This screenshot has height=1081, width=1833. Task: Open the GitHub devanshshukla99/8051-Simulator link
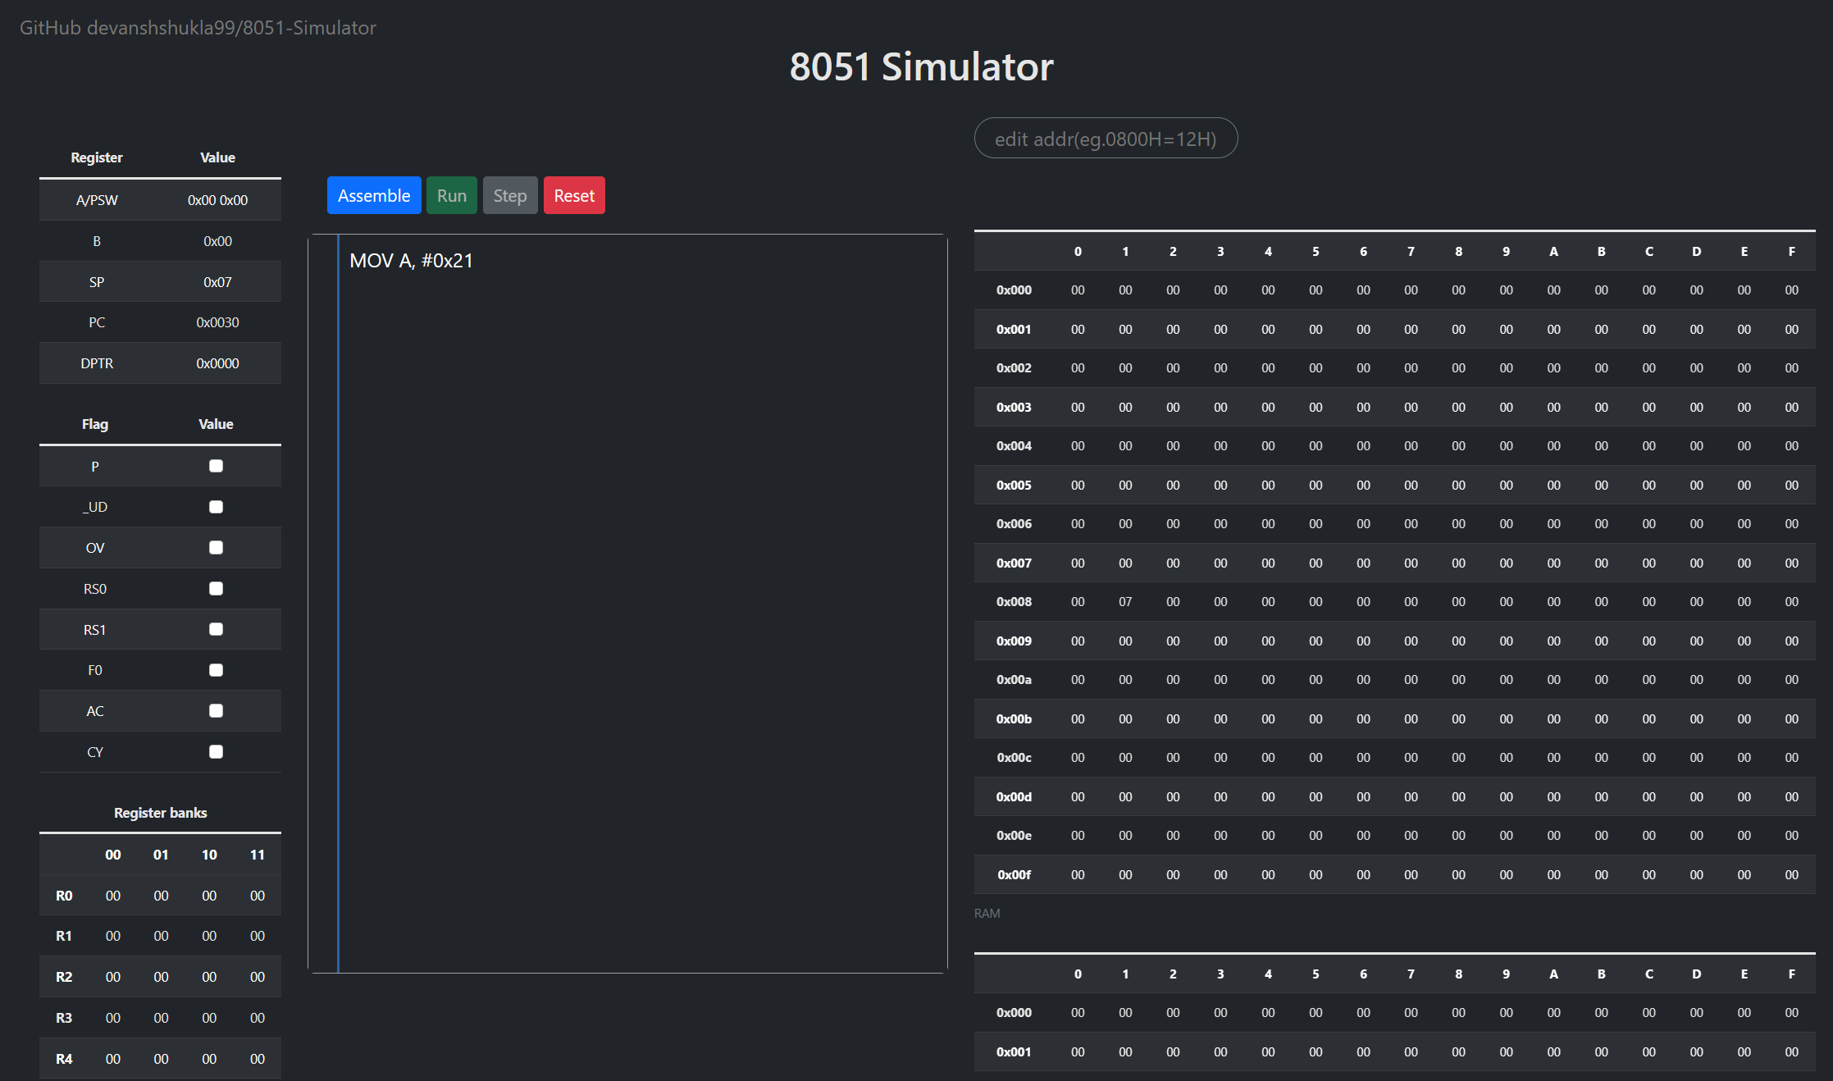(x=198, y=28)
